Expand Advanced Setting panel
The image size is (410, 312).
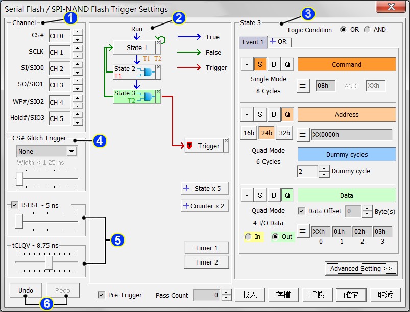tap(360, 269)
